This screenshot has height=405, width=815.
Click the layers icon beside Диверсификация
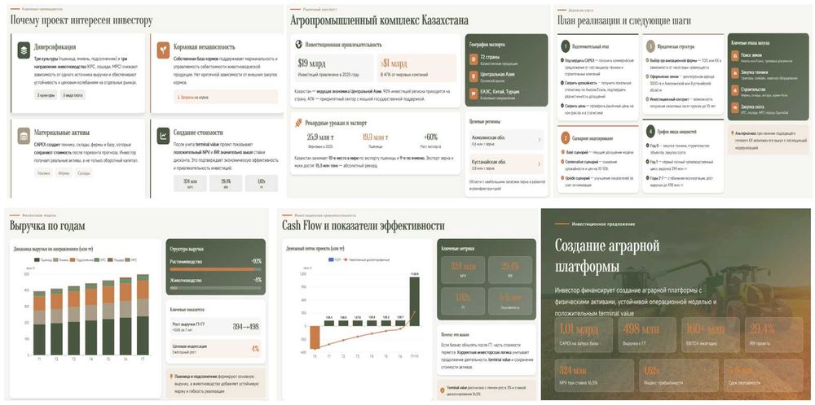pyautogui.click(x=24, y=50)
